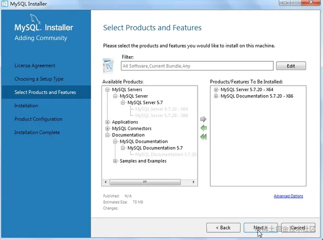323x240 pixels.
Task: Collapse the Documentation tree node
Action: (108, 135)
